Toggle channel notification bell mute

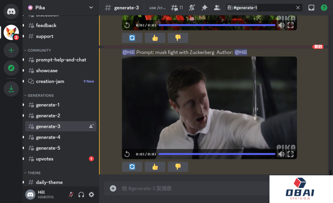click(192, 8)
